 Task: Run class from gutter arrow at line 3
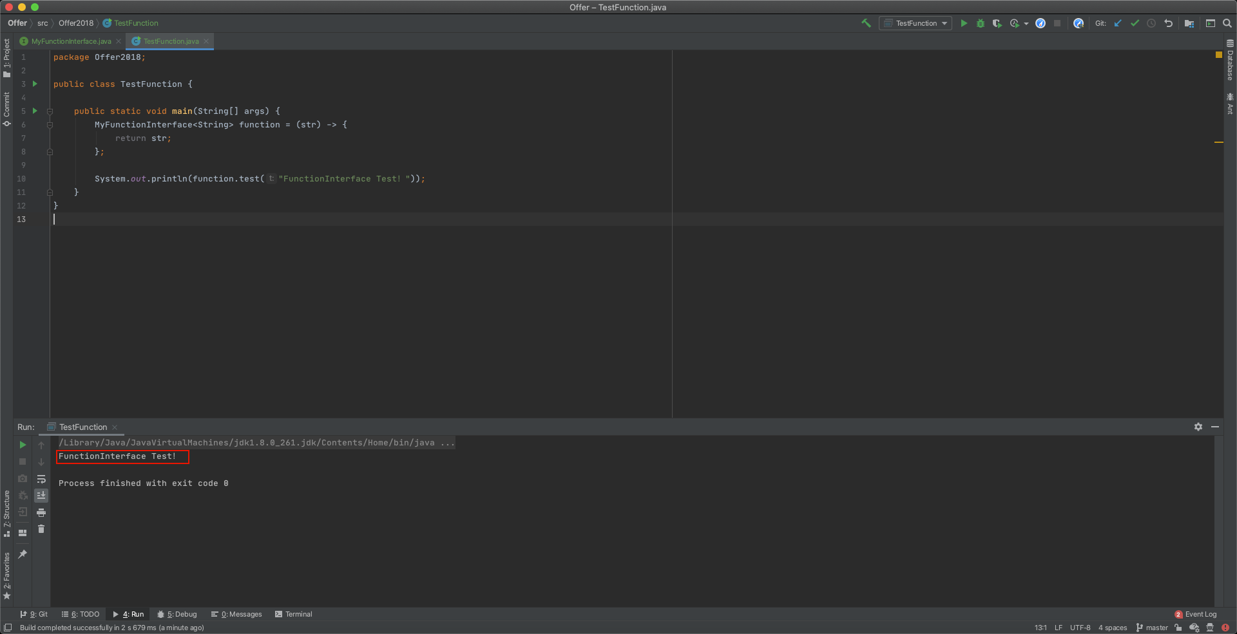tap(35, 84)
